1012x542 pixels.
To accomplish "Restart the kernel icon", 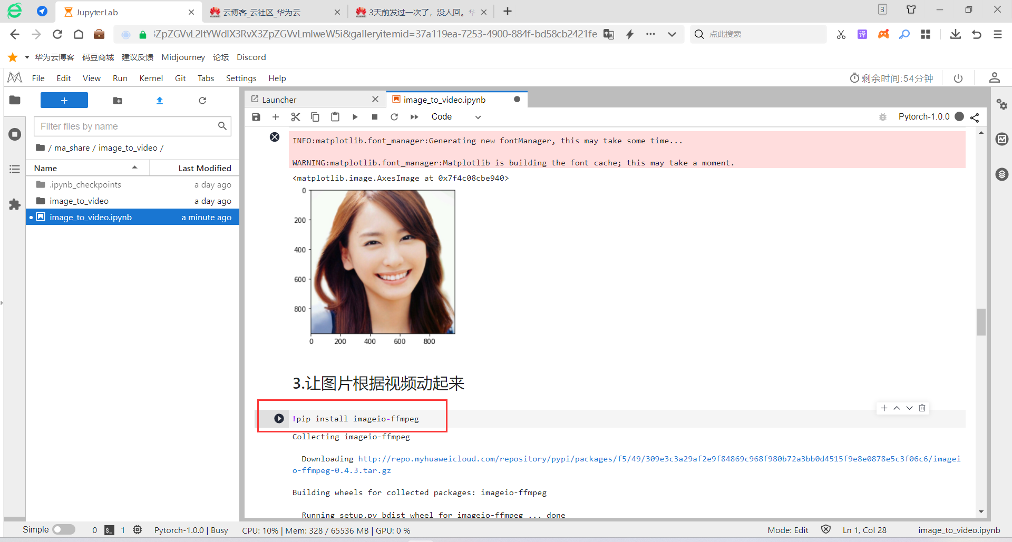I will pos(394,117).
